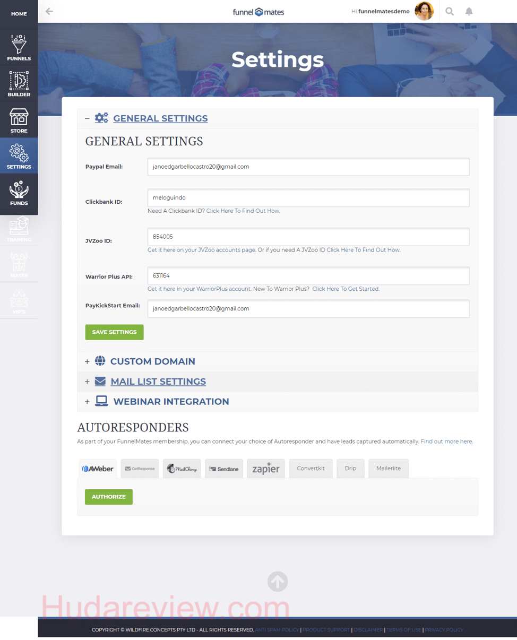Open Clickbank 'Click Here To Find Out How' link
Viewport: 517px width, 640px height.
click(243, 211)
